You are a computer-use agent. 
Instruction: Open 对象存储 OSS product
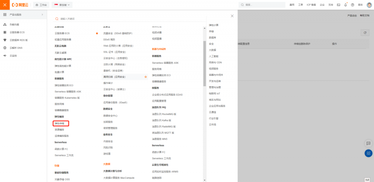pyautogui.click(x=62, y=179)
